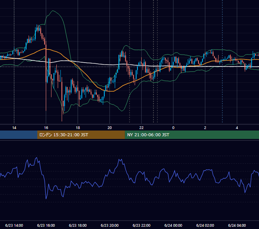Click the 6/23 18:00 date label

[x=78, y=225]
